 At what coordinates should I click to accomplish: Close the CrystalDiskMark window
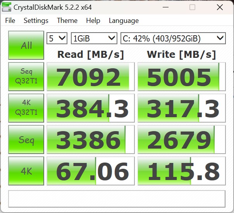tap(220, 7)
